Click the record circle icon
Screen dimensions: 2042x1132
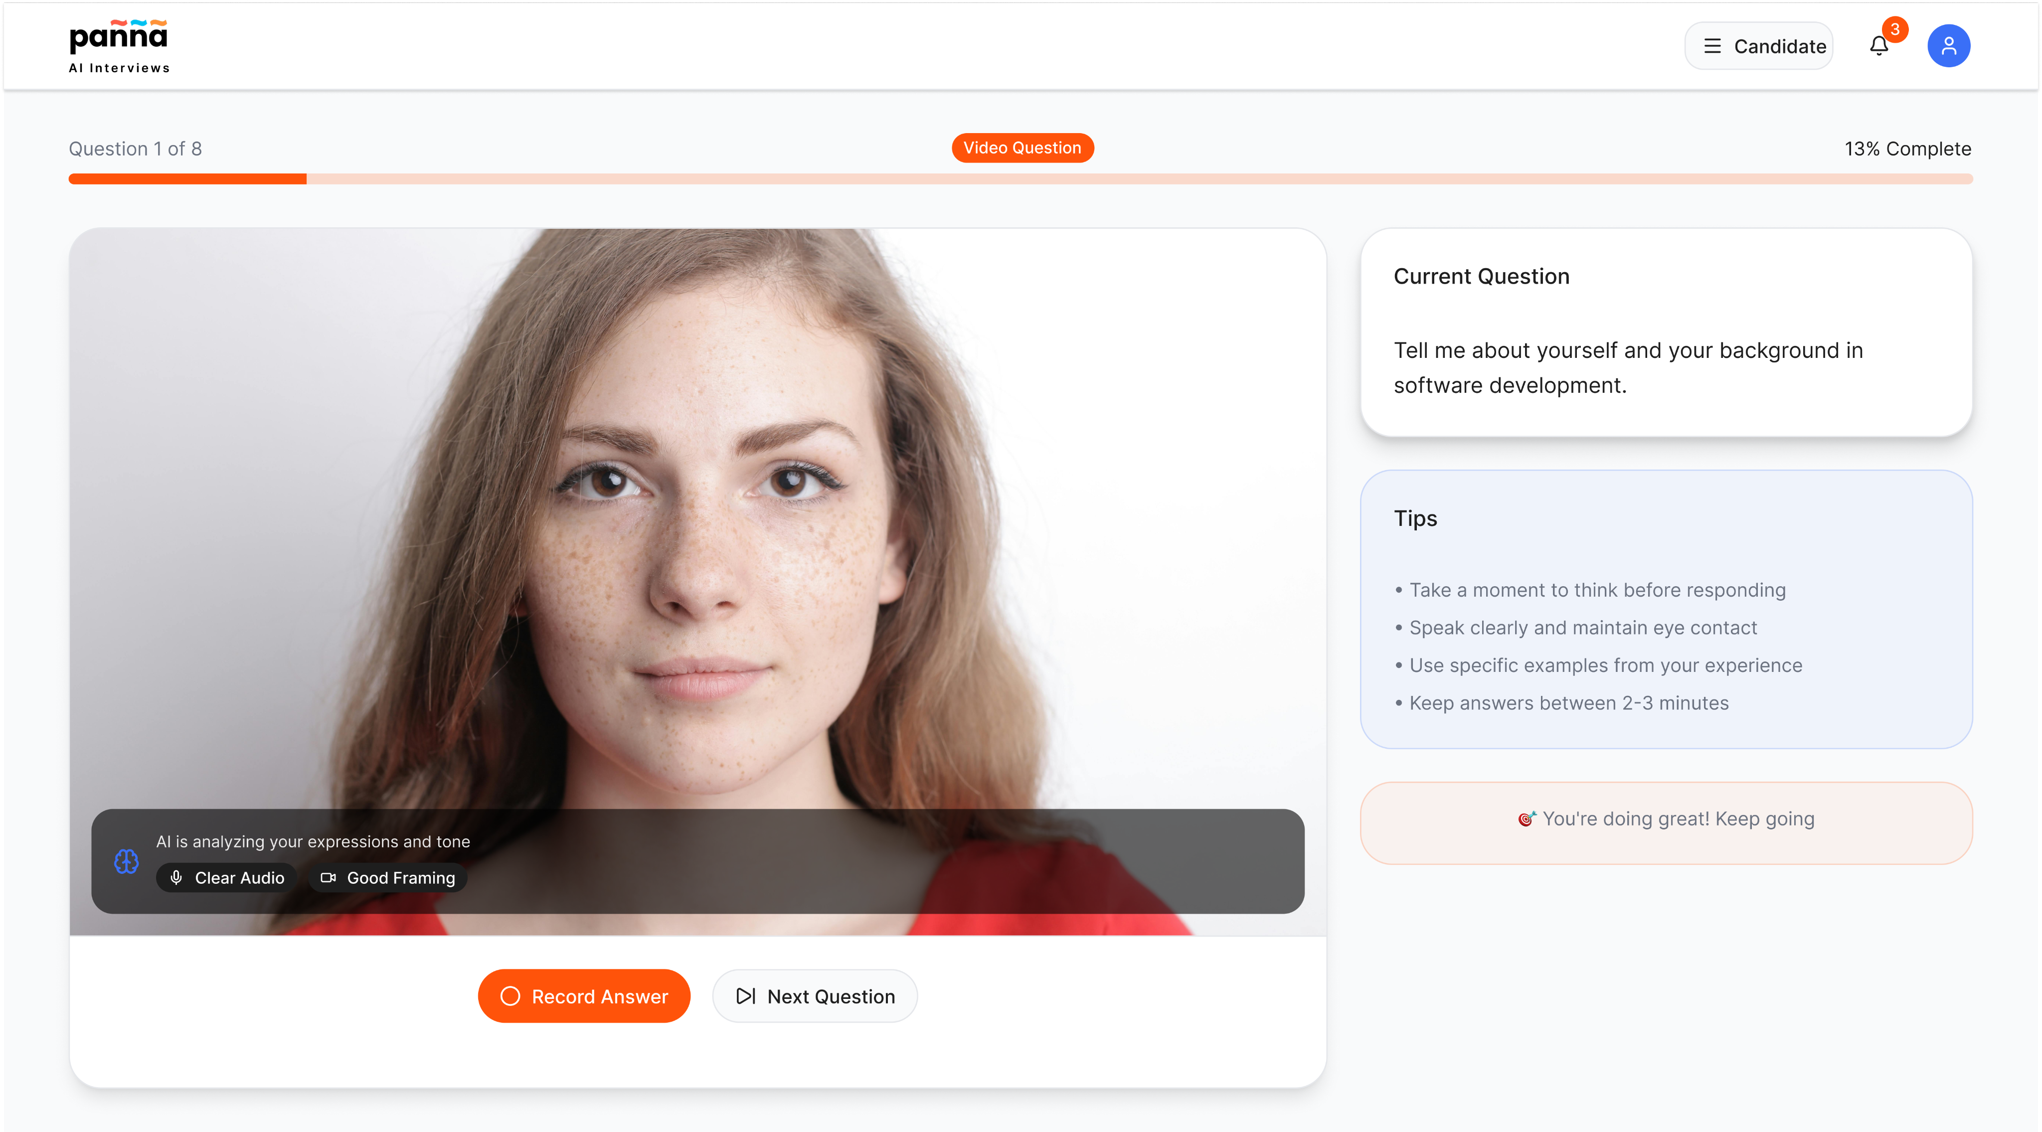[510, 995]
